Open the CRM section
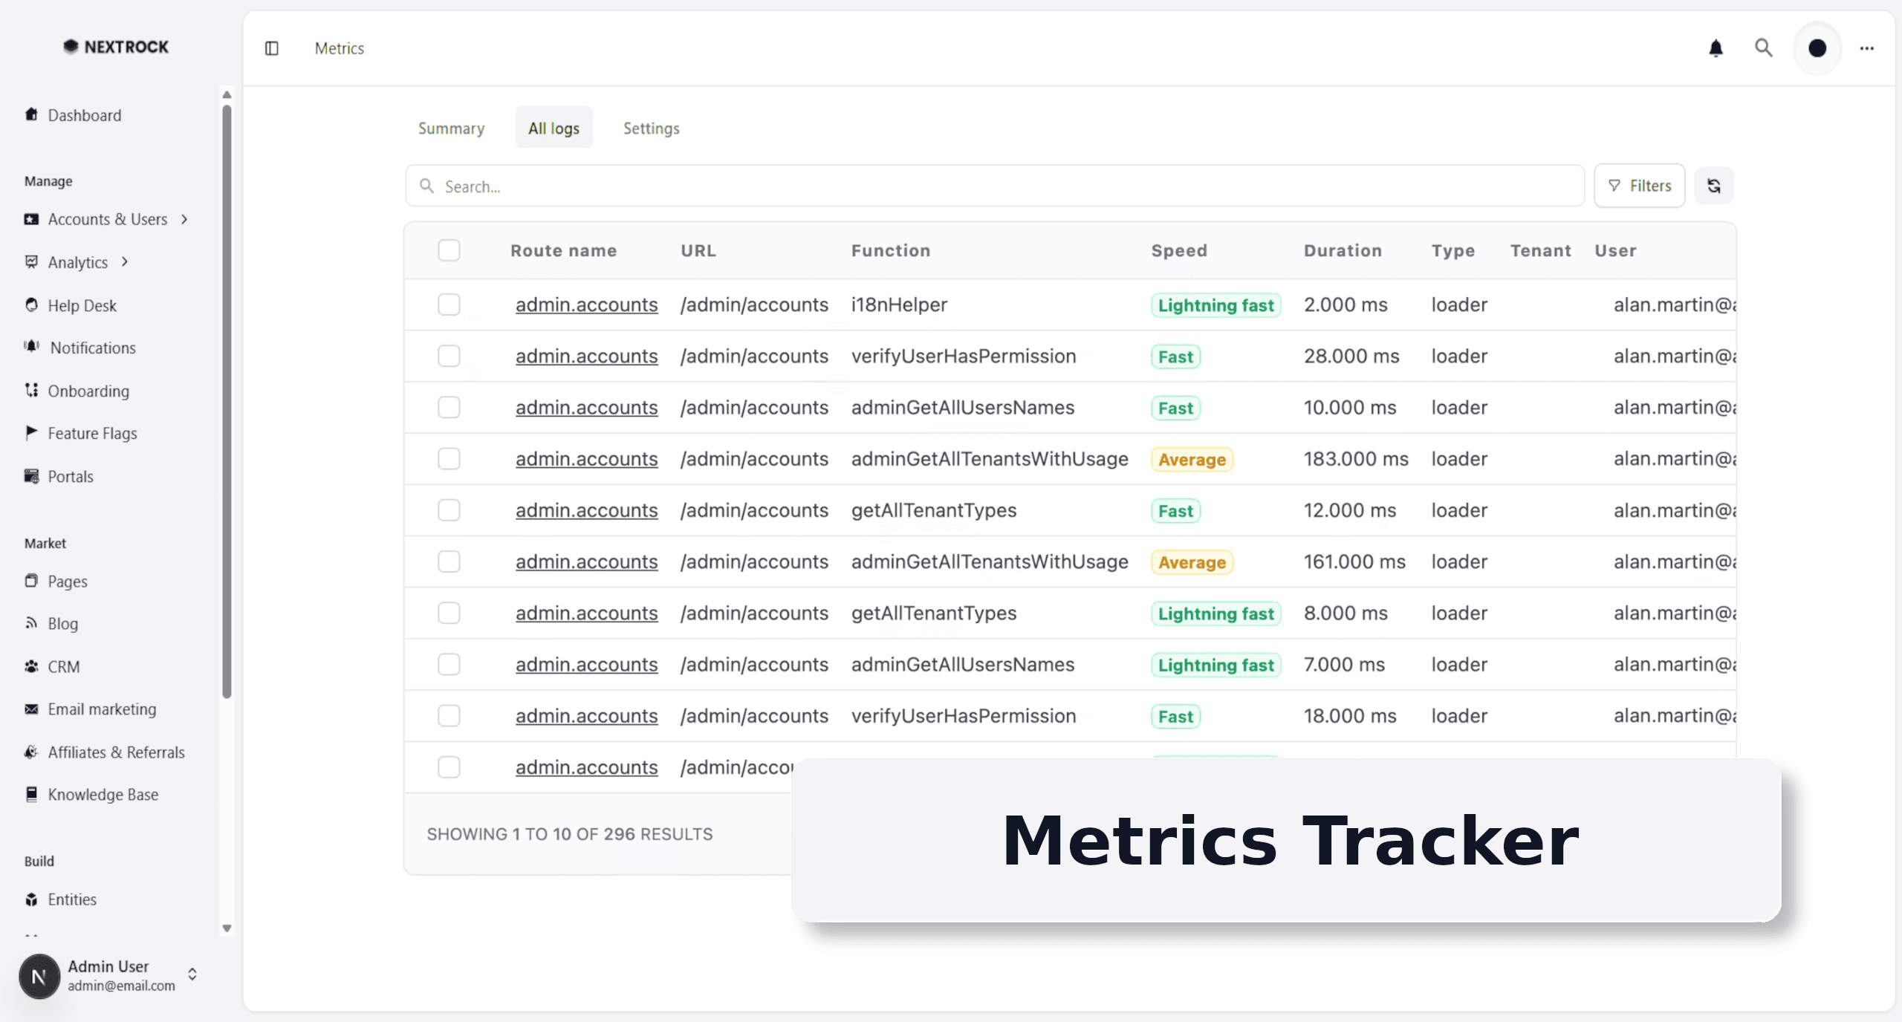 point(64,666)
